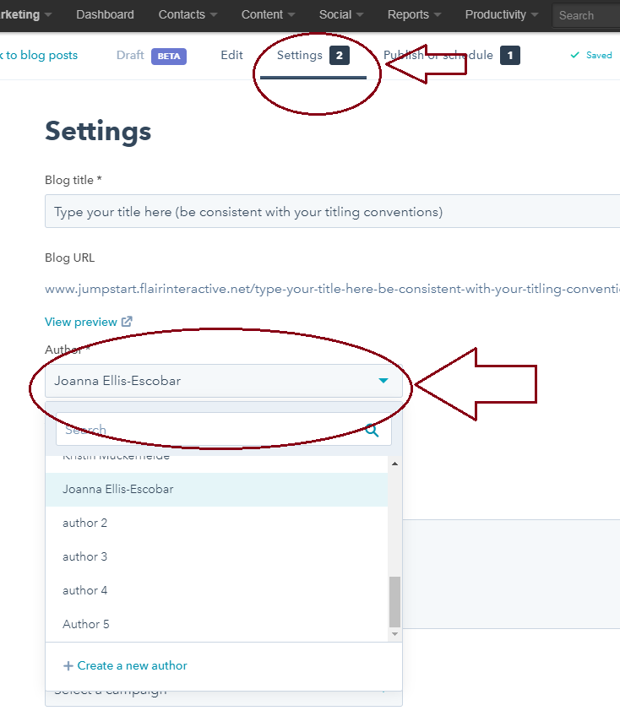Go to the Dashboard page
Viewport: 620px width, 727px height.
click(x=105, y=14)
